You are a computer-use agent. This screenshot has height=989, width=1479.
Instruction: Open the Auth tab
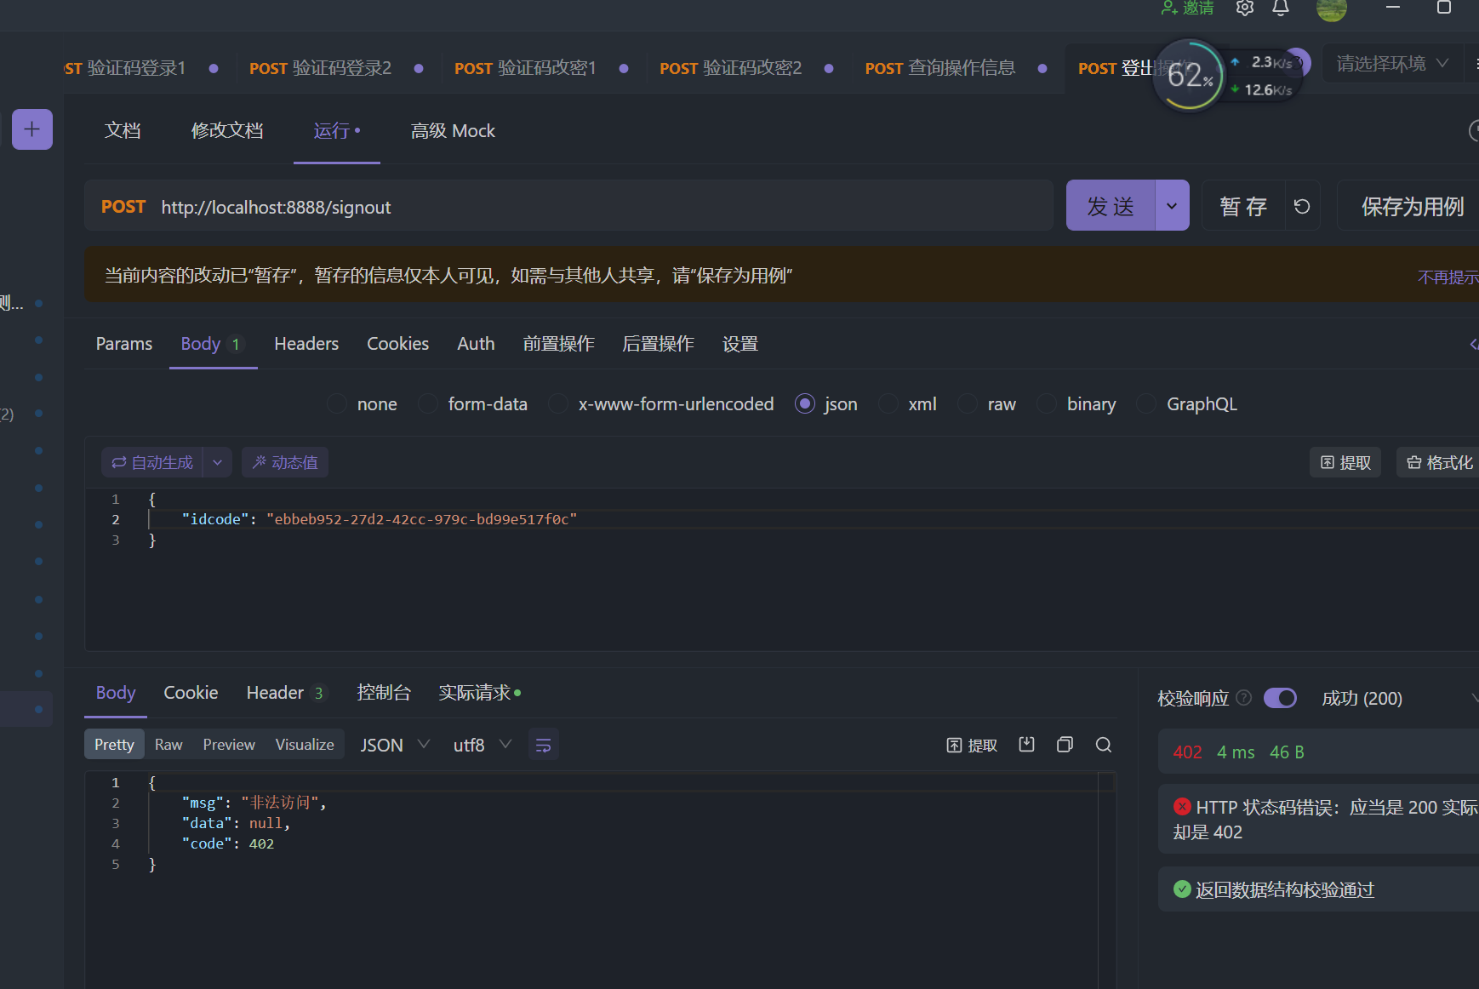476,344
